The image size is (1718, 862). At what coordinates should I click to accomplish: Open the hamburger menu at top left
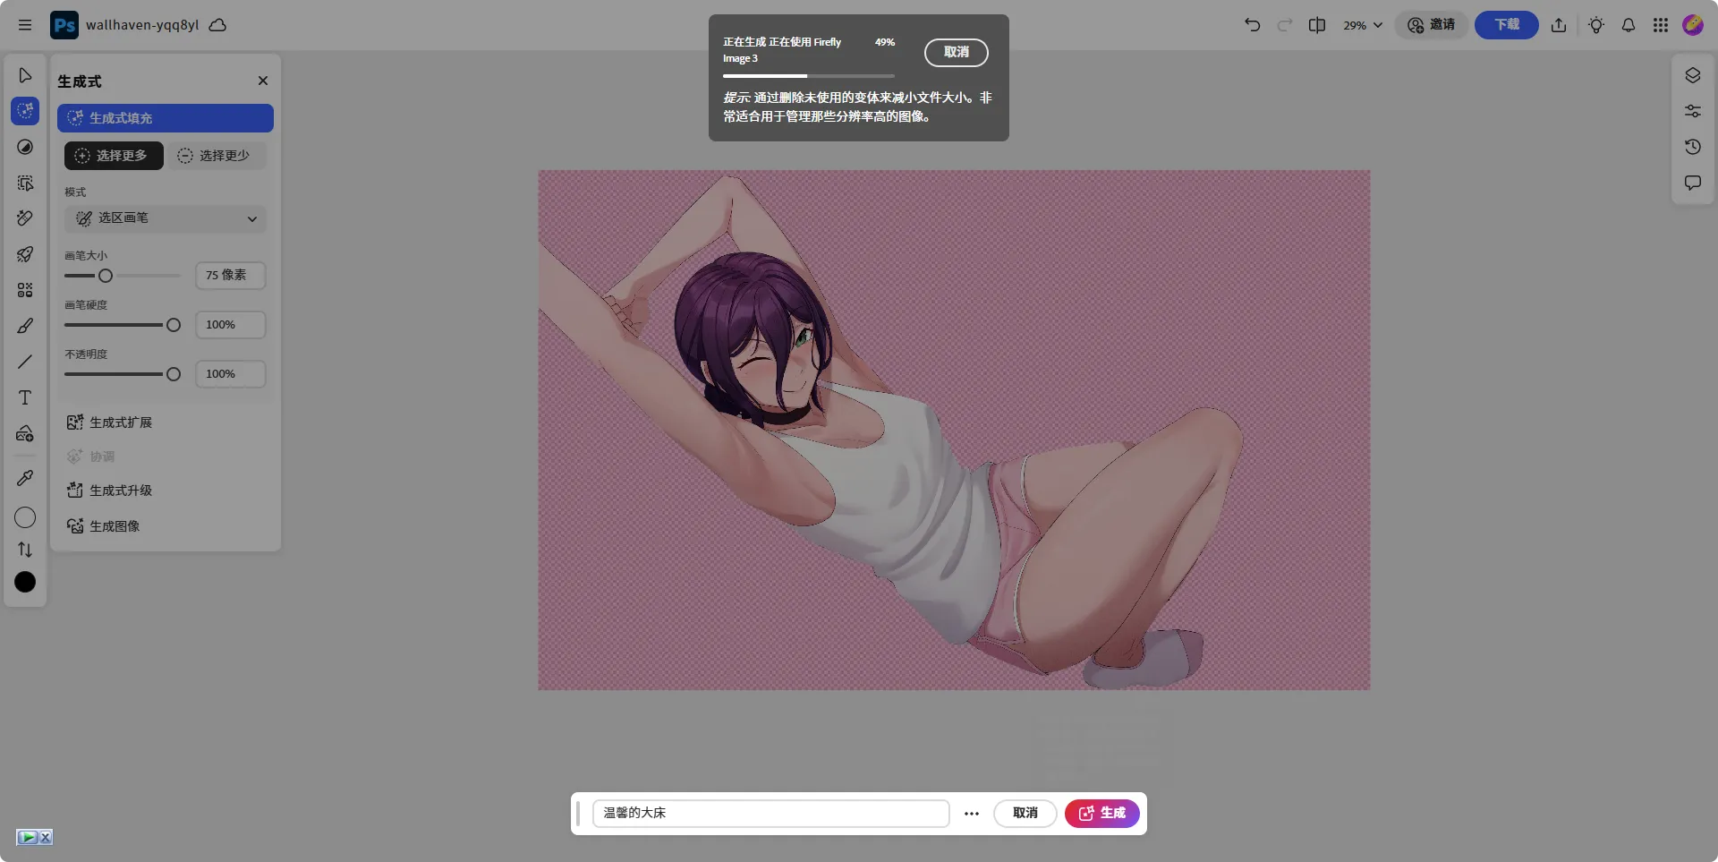25,25
